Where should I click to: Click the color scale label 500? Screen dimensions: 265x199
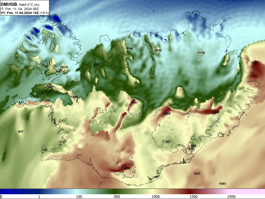tap(117, 197)
